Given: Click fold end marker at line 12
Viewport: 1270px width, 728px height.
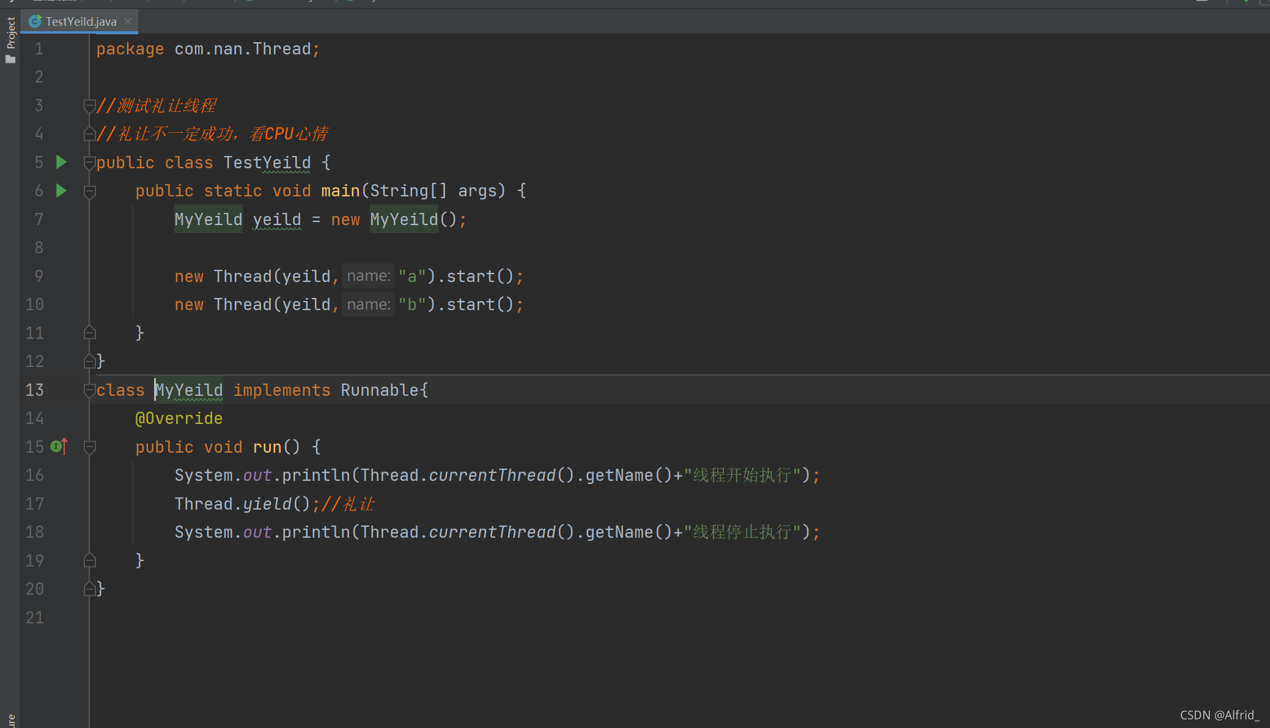Looking at the screenshot, I should [x=89, y=361].
